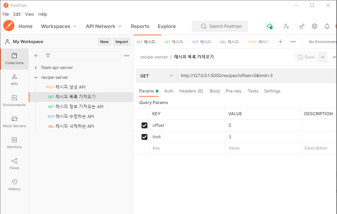Switch to the Tests tab
Viewport: 337px width, 214px height.
[x=253, y=91]
